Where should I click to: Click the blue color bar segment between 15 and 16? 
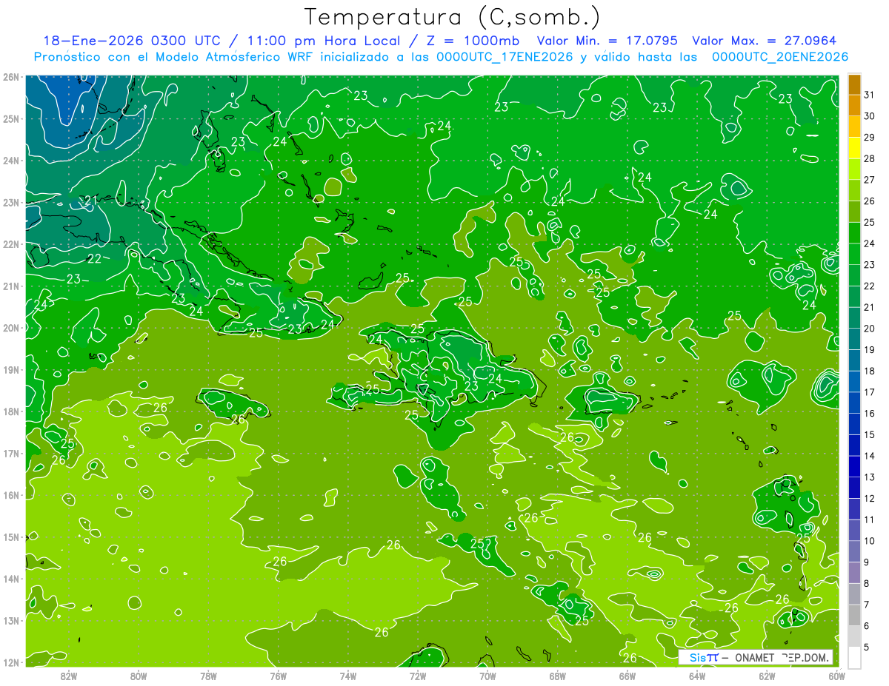tap(853, 424)
